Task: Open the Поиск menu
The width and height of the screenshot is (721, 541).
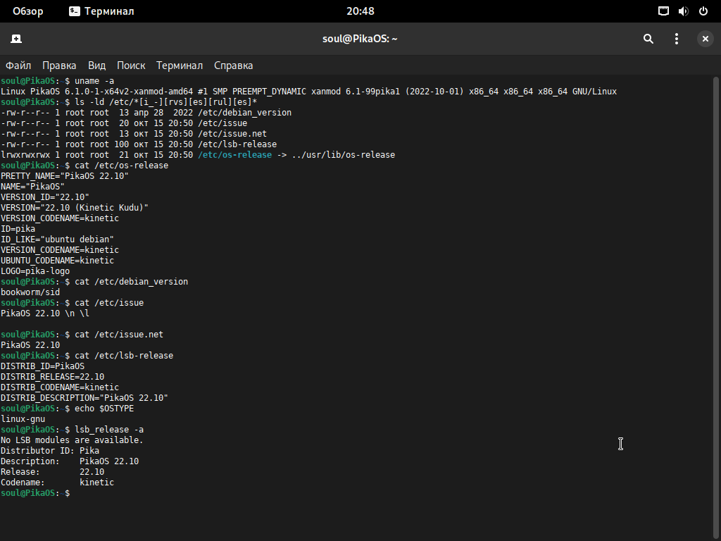Action: (x=131, y=66)
